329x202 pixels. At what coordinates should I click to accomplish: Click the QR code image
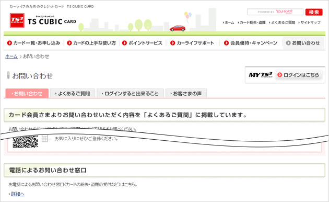point(25,141)
